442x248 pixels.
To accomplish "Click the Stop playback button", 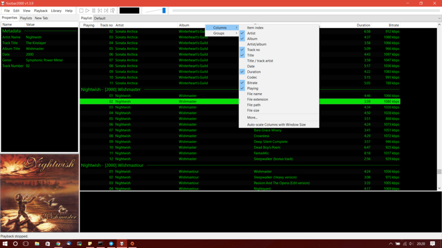I will coord(81,10).
